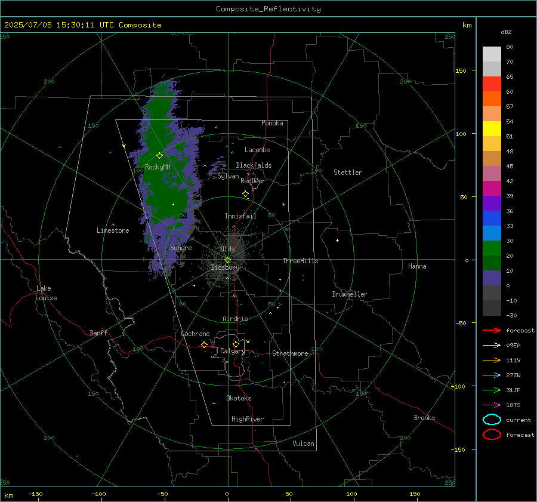
Task: Click the purple 39 dBZ color swatch
Action: (492, 203)
